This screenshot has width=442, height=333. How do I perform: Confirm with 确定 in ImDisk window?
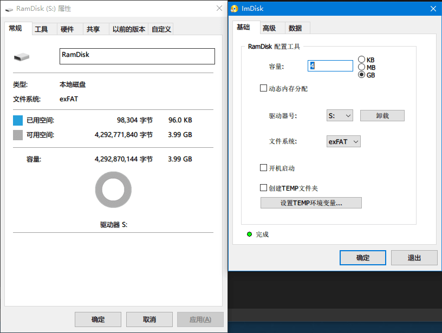click(x=363, y=258)
